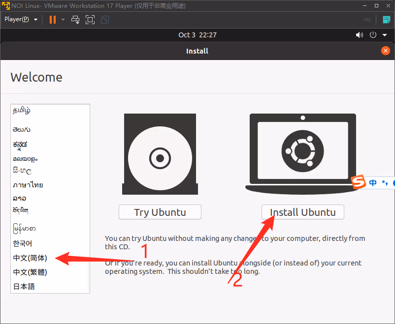Pause the virtual machine
395x324 pixels.
(52, 20)
